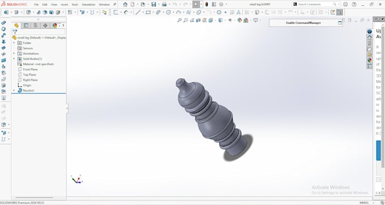Expand the Folder tree node
The height and width of the screenshot is (205, 385).
tap(14, 43)
